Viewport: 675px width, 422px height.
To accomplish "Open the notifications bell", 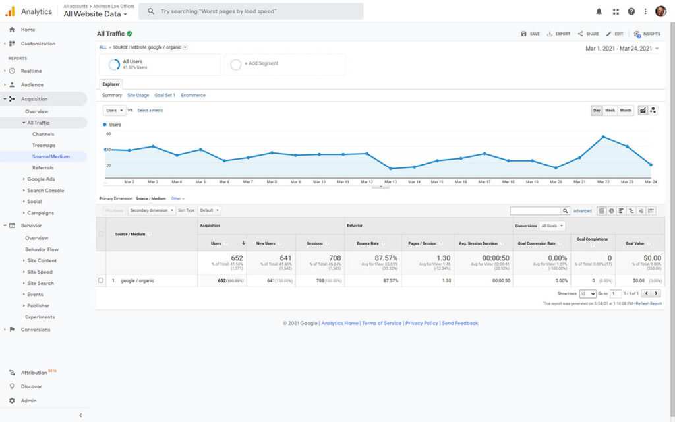I will (x=599, y=12).
